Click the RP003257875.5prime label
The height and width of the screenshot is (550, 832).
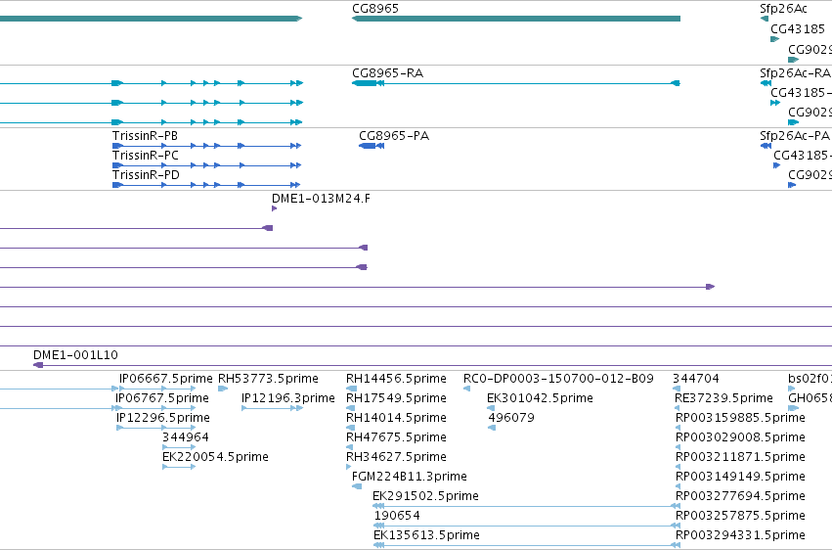pos(740,516)
